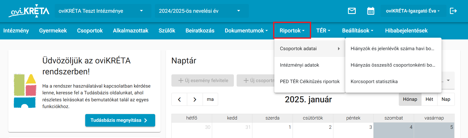Screen dimensions: 468x138
Task: Click the szombat column header
Action: tap(394, 118)
